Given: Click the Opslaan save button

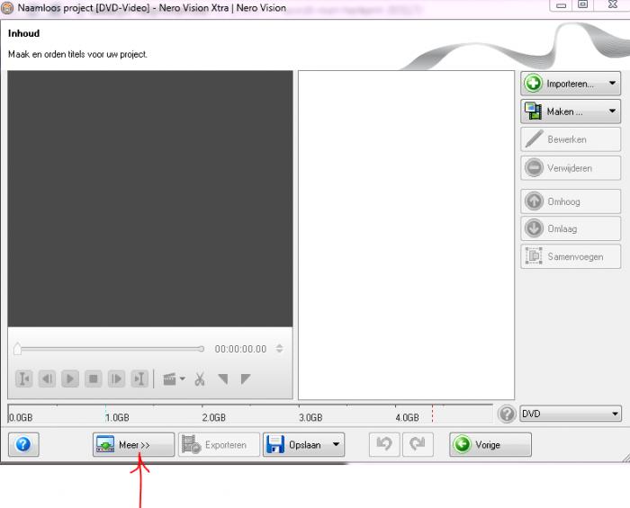Looking at the screenshot, I should (x=304, y=444).
